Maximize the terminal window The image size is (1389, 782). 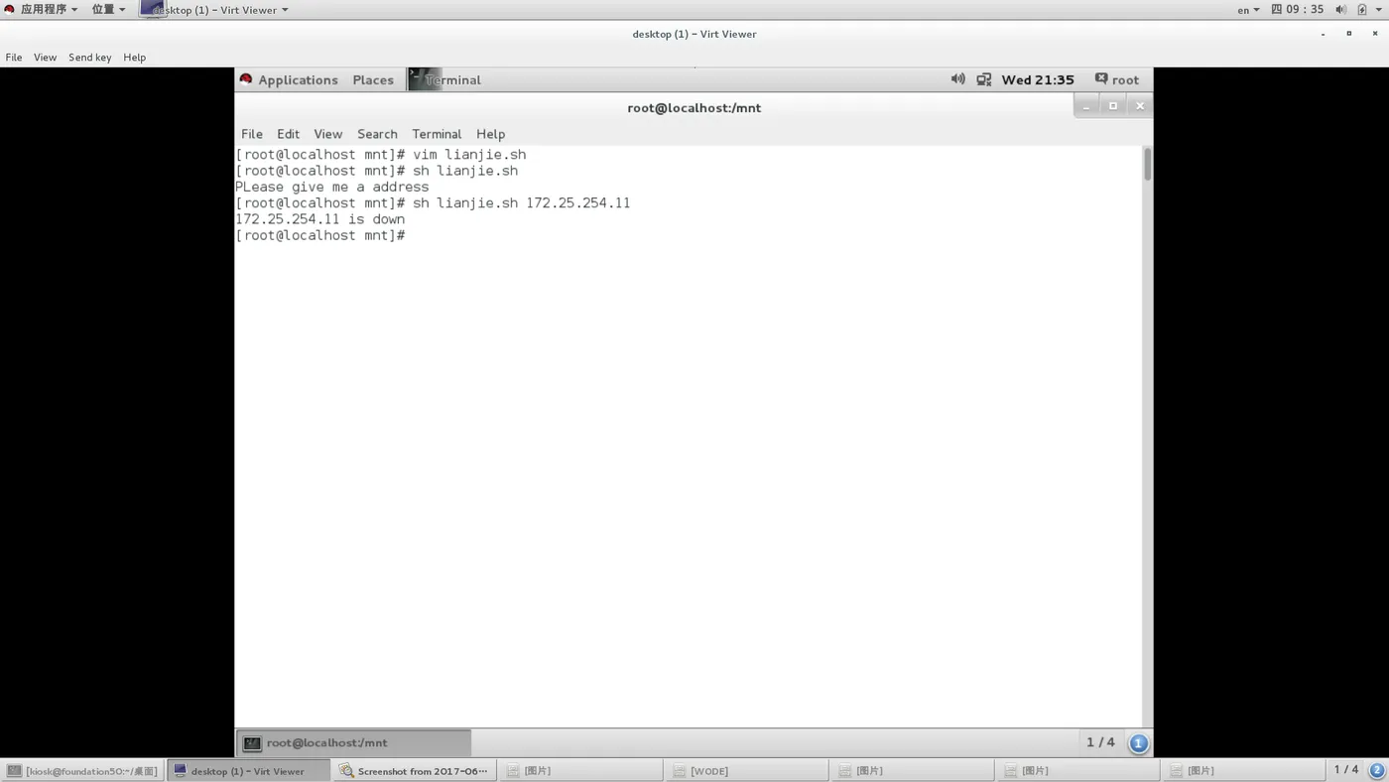(1113, 106)
